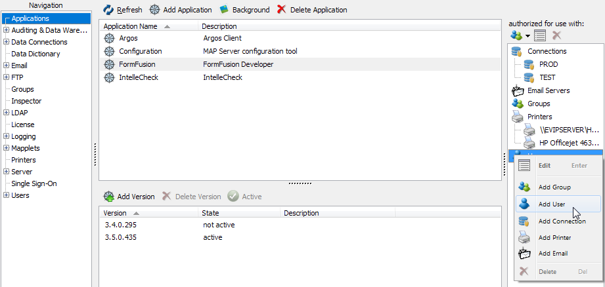Select the FormFusion application wheel icon
Image resolution: width=605 pixels, height=287 pixels.
(110, 64)
